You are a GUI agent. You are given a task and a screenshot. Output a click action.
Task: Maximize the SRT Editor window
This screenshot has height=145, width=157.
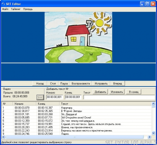(148, 4)
